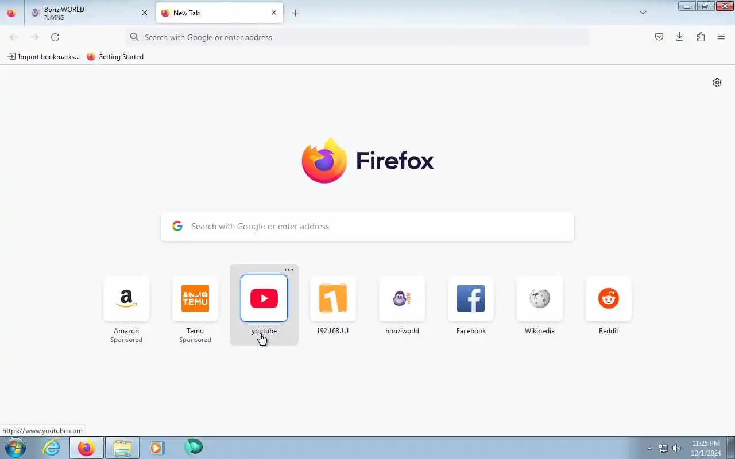735x459 pixels.
Task: Save to Pocket icon in toolbar
Action: (659, 37)
